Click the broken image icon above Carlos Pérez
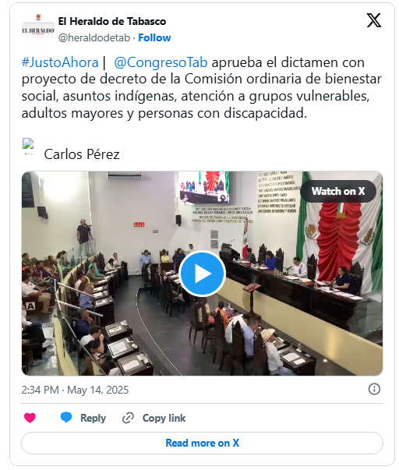The image size is (399, 470). [x=28, y=146]
